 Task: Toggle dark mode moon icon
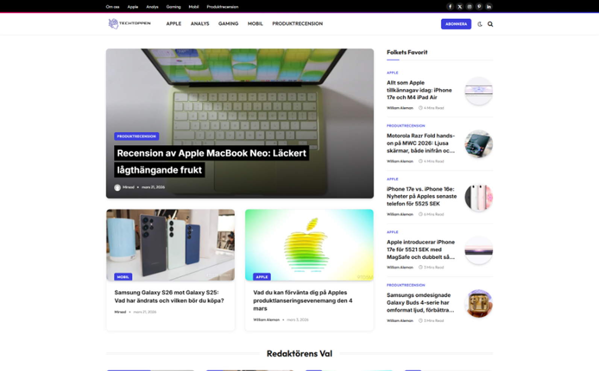pos(480,24)
